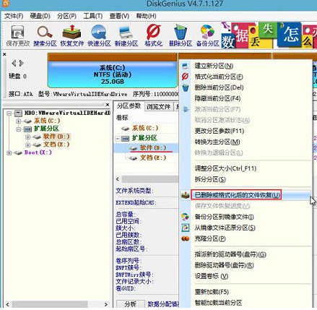The image size is (317, 310).
Task: Switch to the 分区参数 tab
Action: point(129,106)
